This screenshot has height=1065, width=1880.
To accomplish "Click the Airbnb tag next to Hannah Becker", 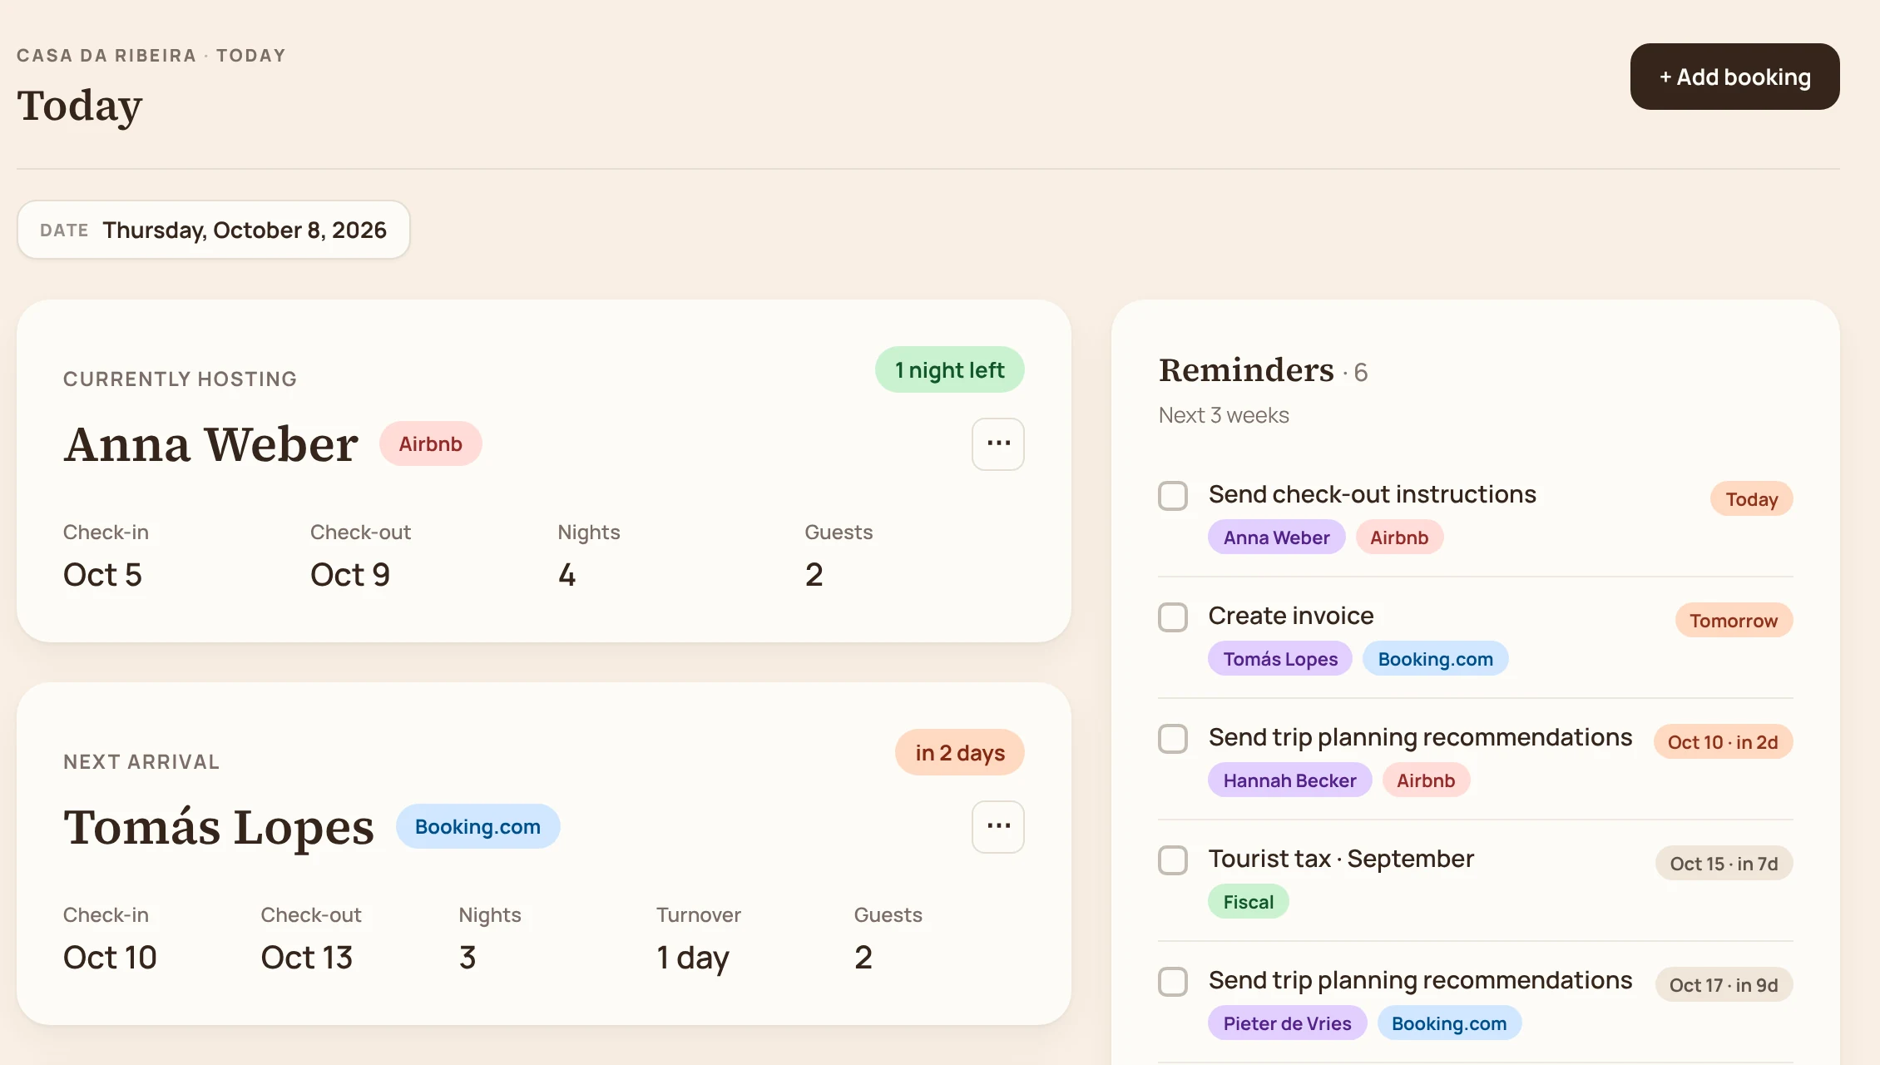I will tap(1426, 780).
